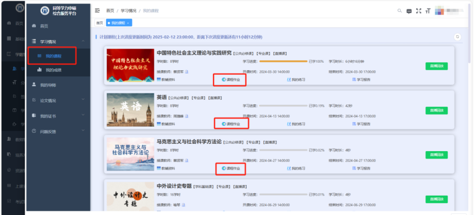Open the message bubble icon in header
Viewport: 474px width, 215px height.
[409, 11]
